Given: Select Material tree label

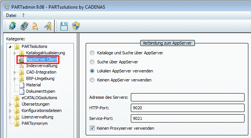Looking at the screenshot, I should (33, 85).
